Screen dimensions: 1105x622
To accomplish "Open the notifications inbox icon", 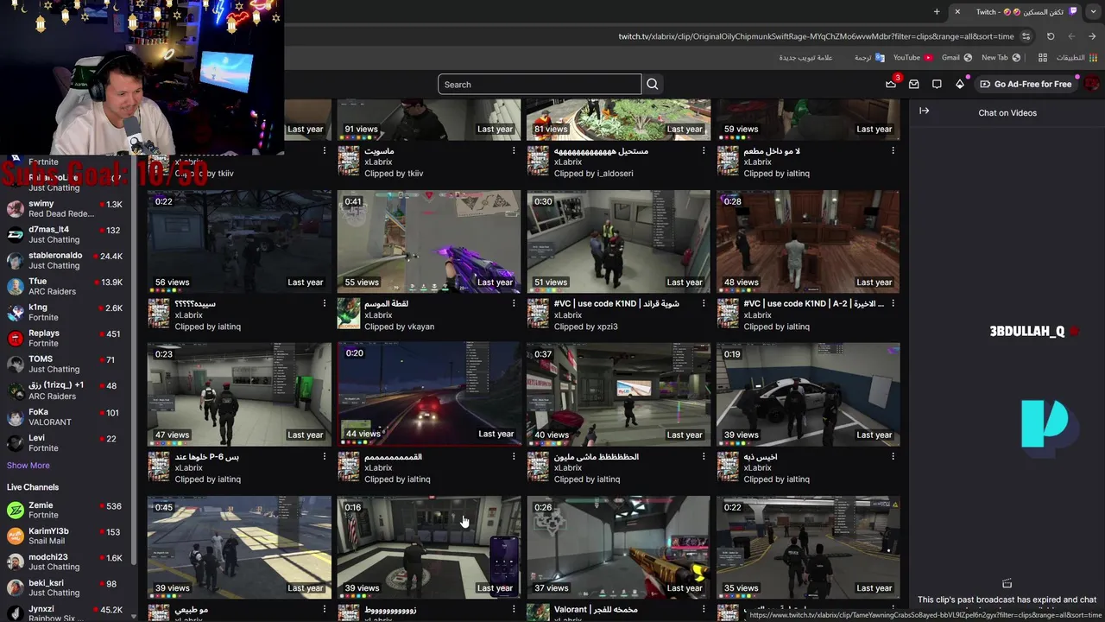I will coord(913,85).
